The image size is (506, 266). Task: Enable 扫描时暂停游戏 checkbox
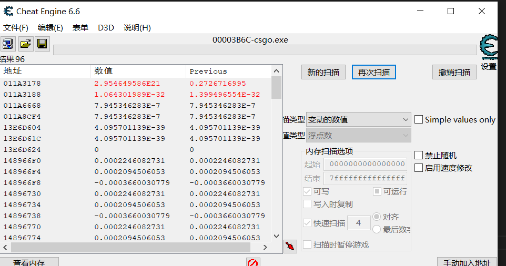point(307,244)
